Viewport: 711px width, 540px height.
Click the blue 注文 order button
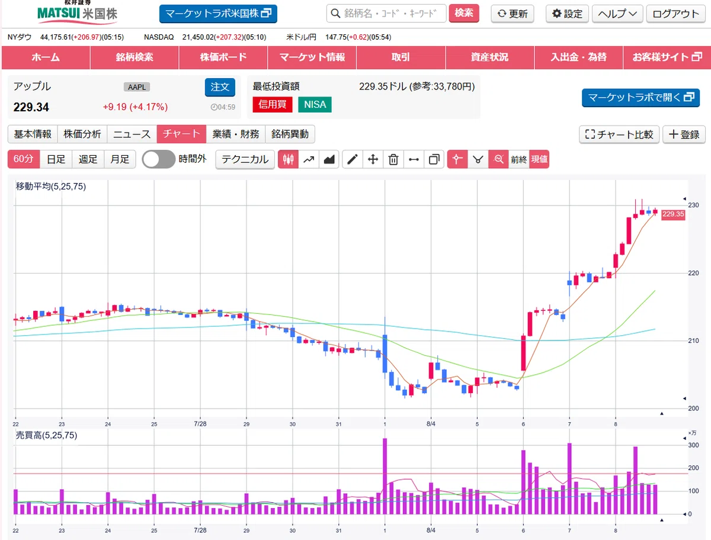(x=220, y=87)
